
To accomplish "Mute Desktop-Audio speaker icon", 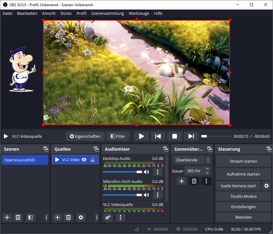I will point(146,172).
